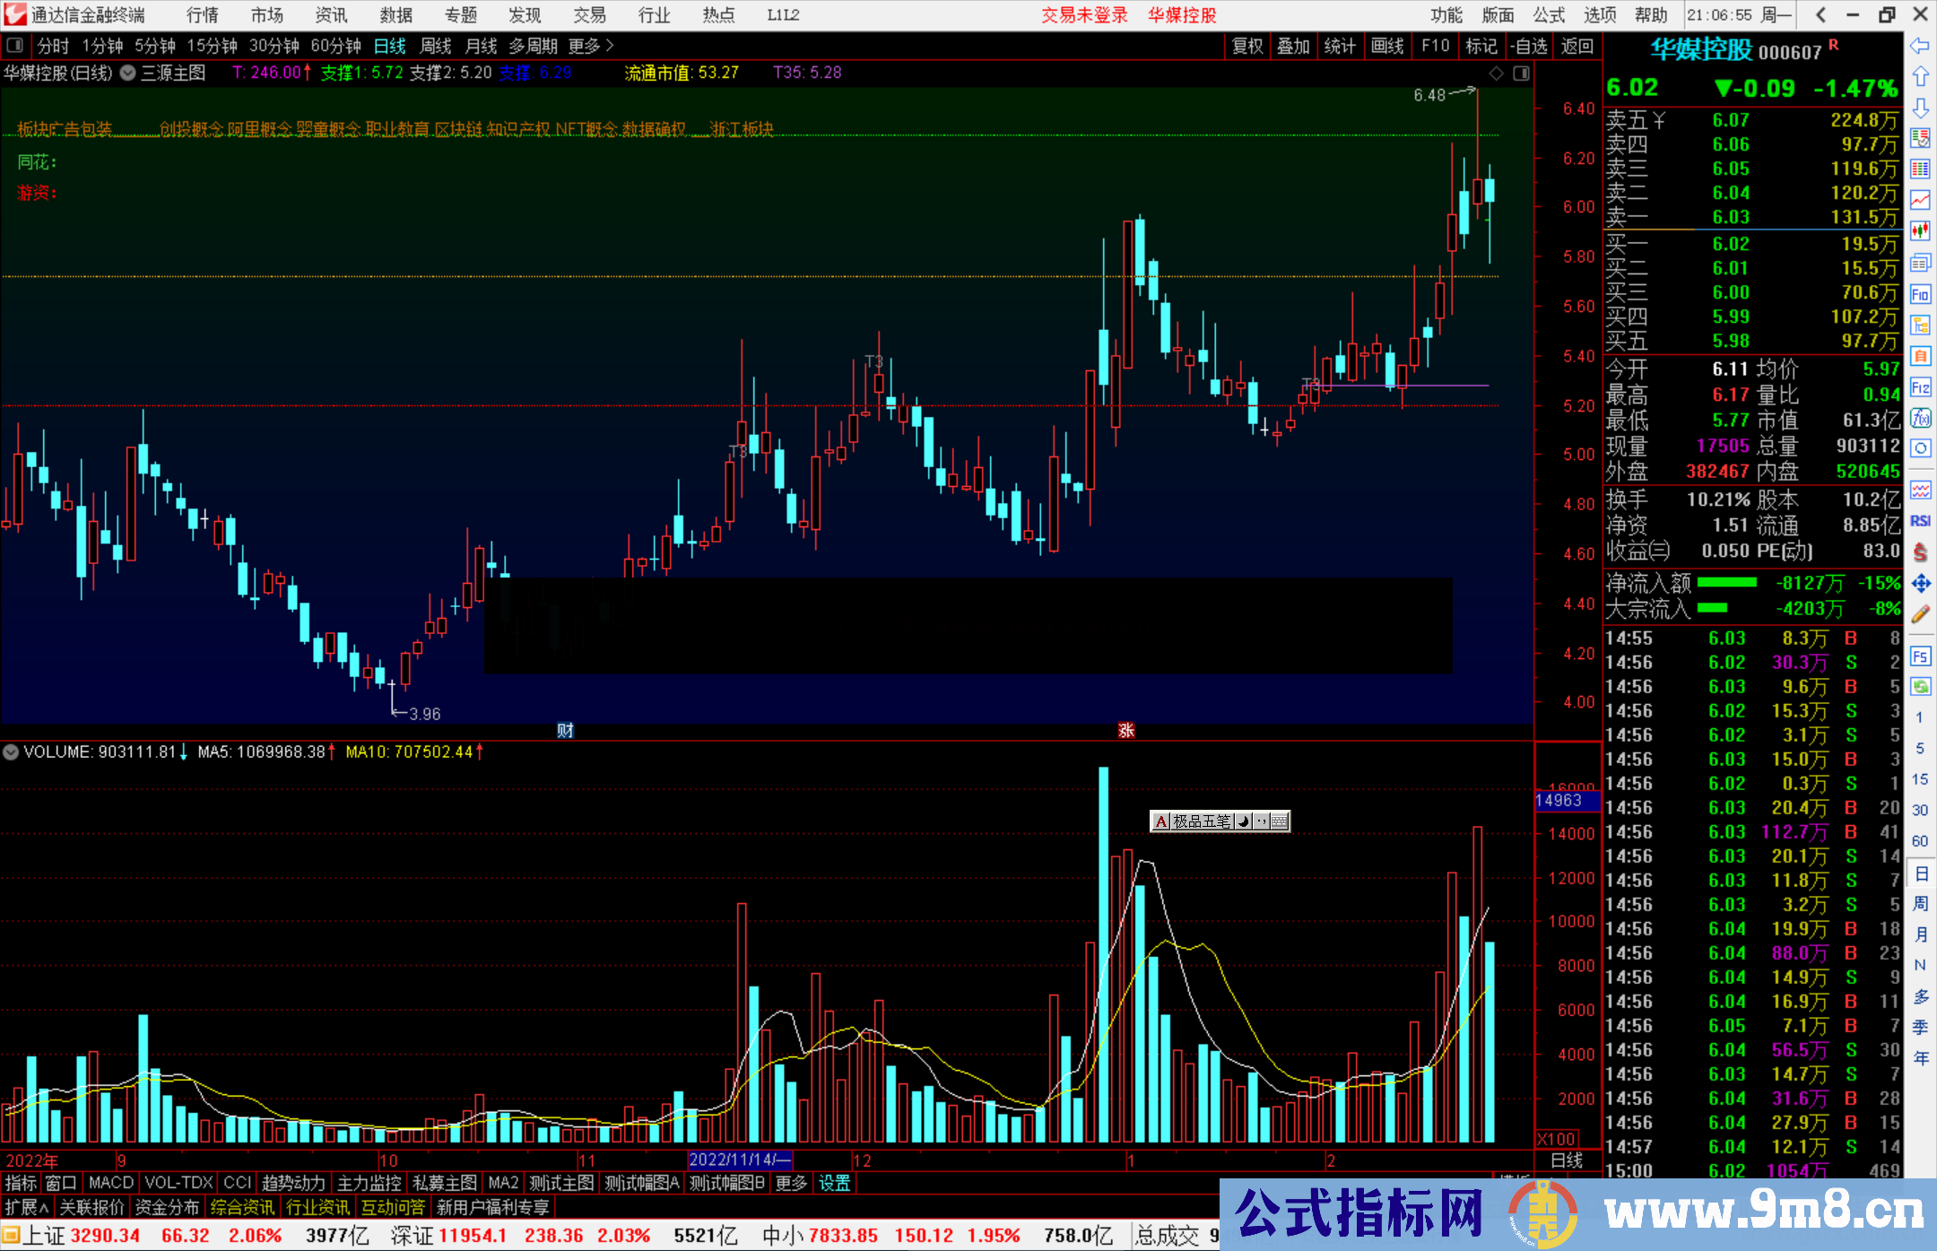Open the 行情 menu
1937x1251 pixels.
click(202, 15)
